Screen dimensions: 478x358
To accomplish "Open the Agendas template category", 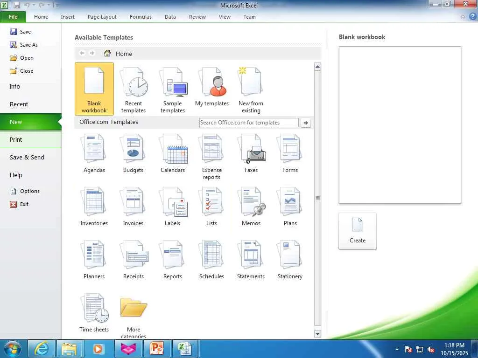I will coord(94,153).
